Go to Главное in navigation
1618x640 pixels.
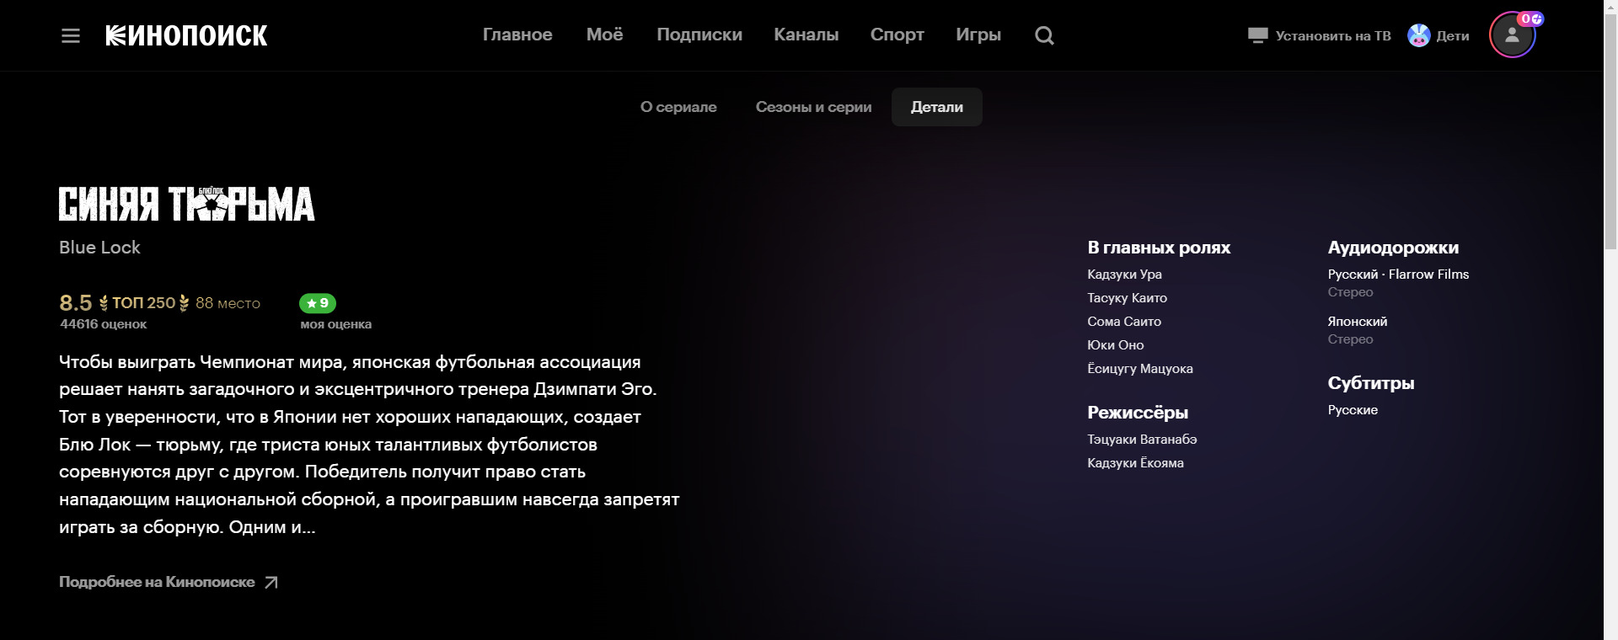coord(517,35)
